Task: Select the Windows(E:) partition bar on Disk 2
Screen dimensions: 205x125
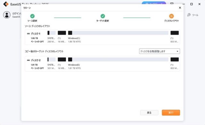Action: coord(118,59)
